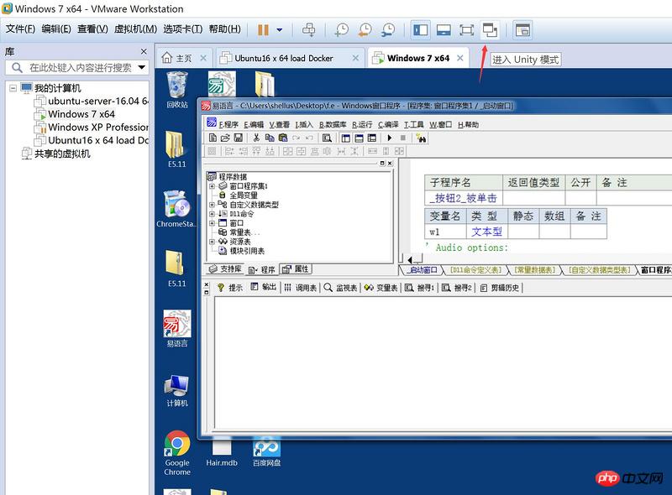This screenshot has height=495, width=672.
Task: Click the revert to snapshot icon
Action: click(x=365, y=30)
